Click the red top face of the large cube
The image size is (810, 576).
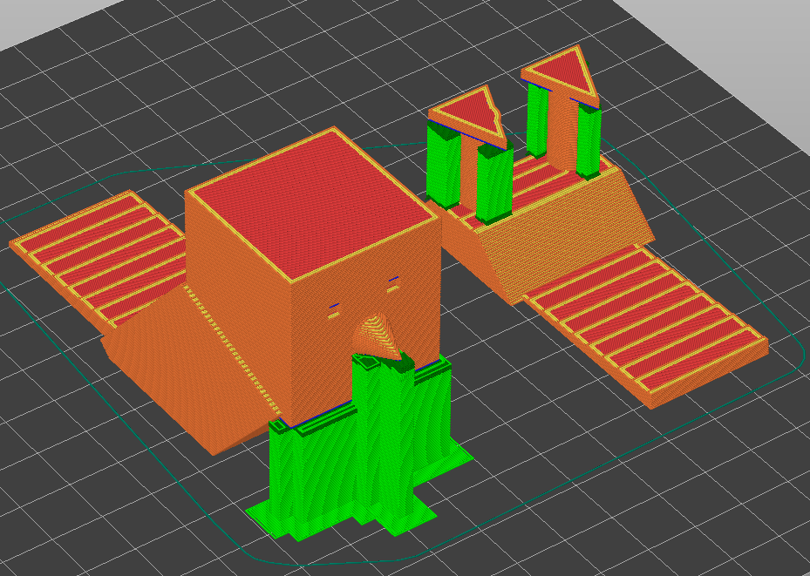(x=314, y=203)
